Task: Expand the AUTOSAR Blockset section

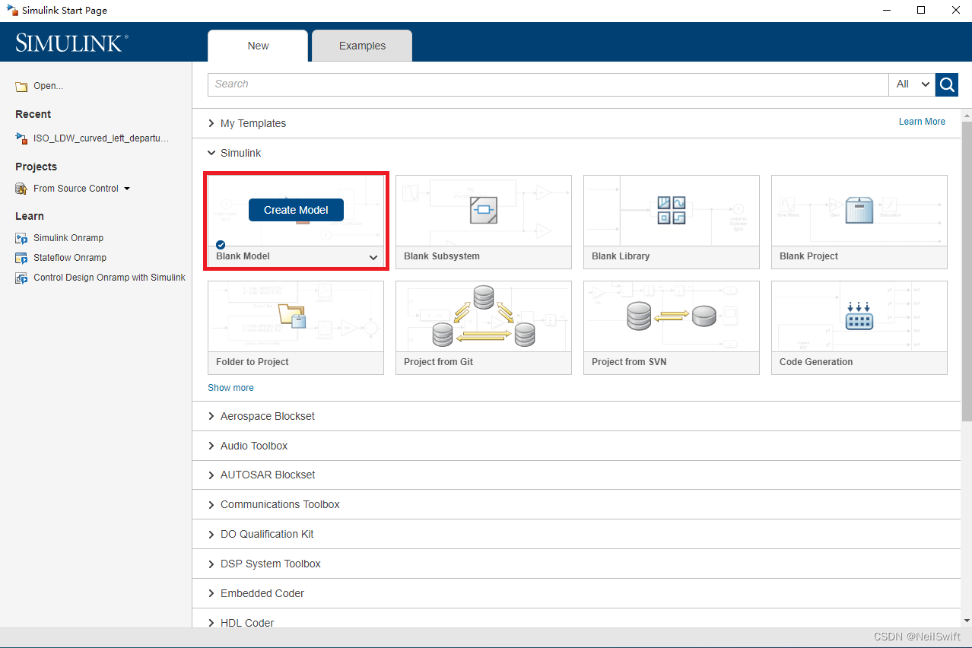Action: [x=211, y=475]
